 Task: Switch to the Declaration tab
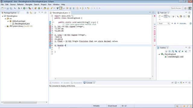coord(77,83)
